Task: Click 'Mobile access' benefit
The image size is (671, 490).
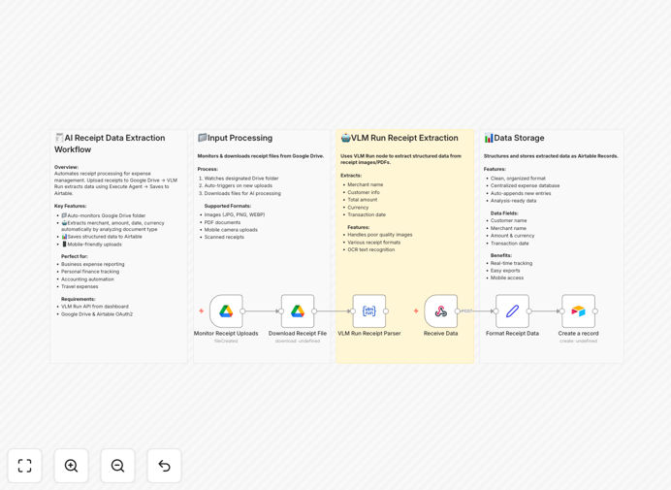Action: (507, 278)
